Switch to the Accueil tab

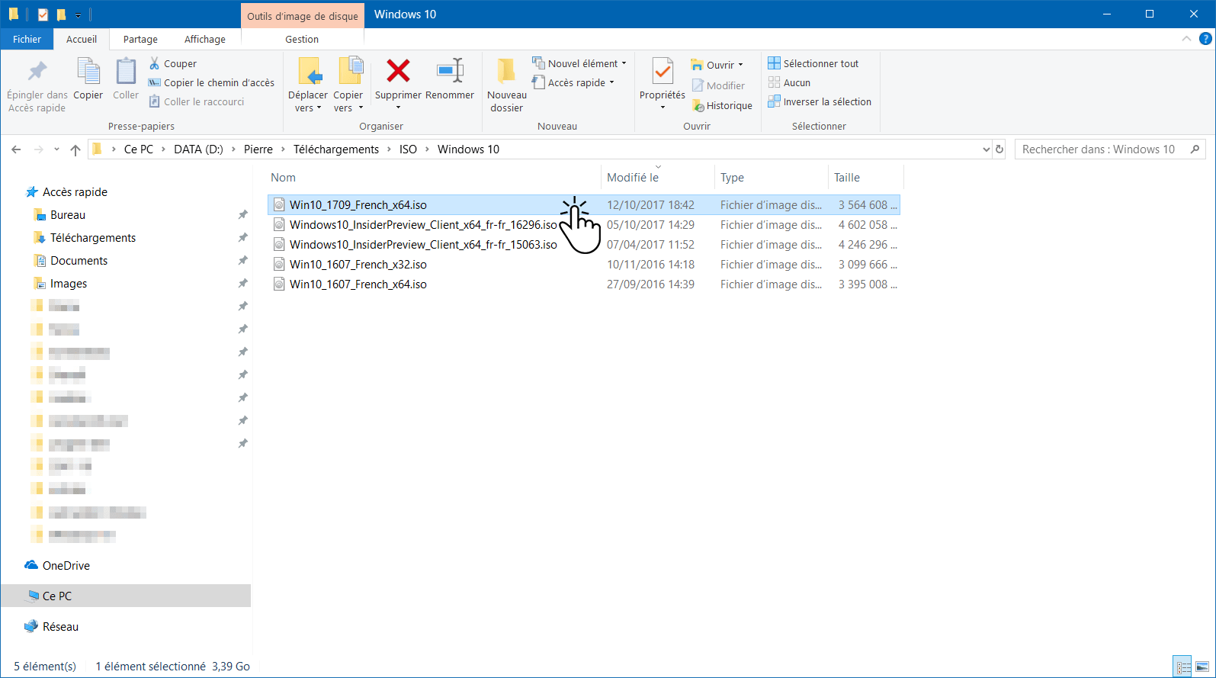[x=82, y=39]
